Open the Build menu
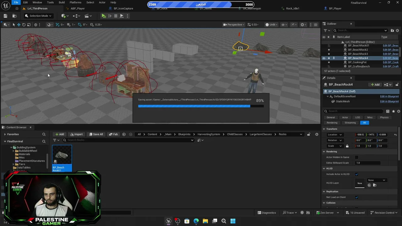 tap(62, 2)
